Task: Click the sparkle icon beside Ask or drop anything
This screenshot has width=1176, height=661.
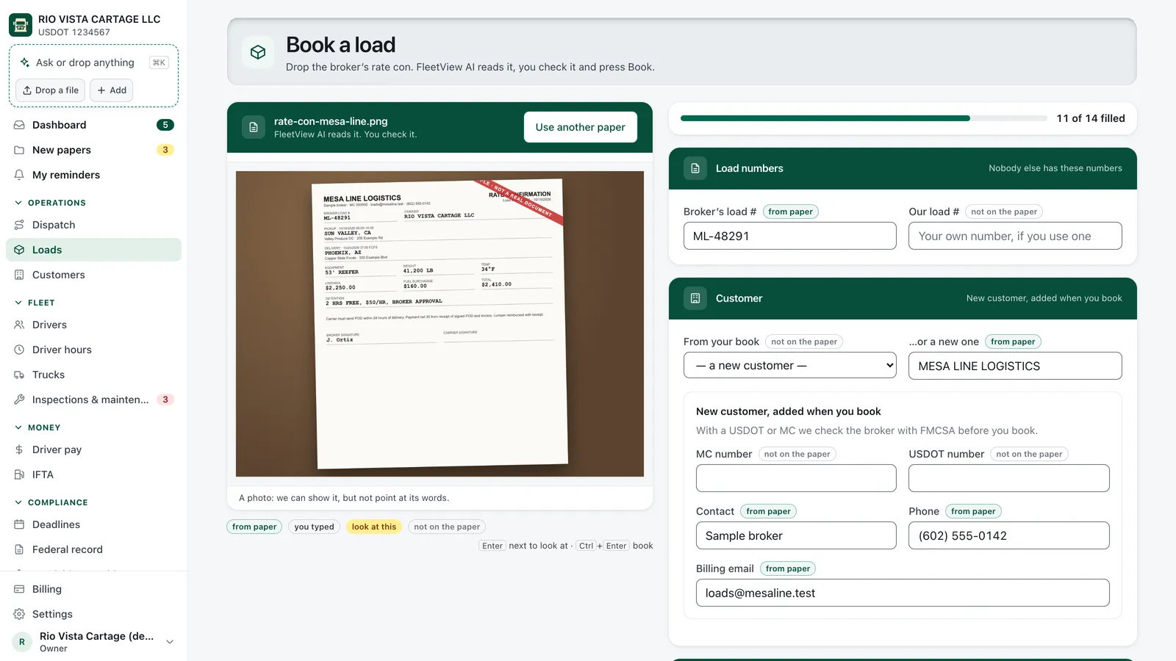Action: coord(25,62)
